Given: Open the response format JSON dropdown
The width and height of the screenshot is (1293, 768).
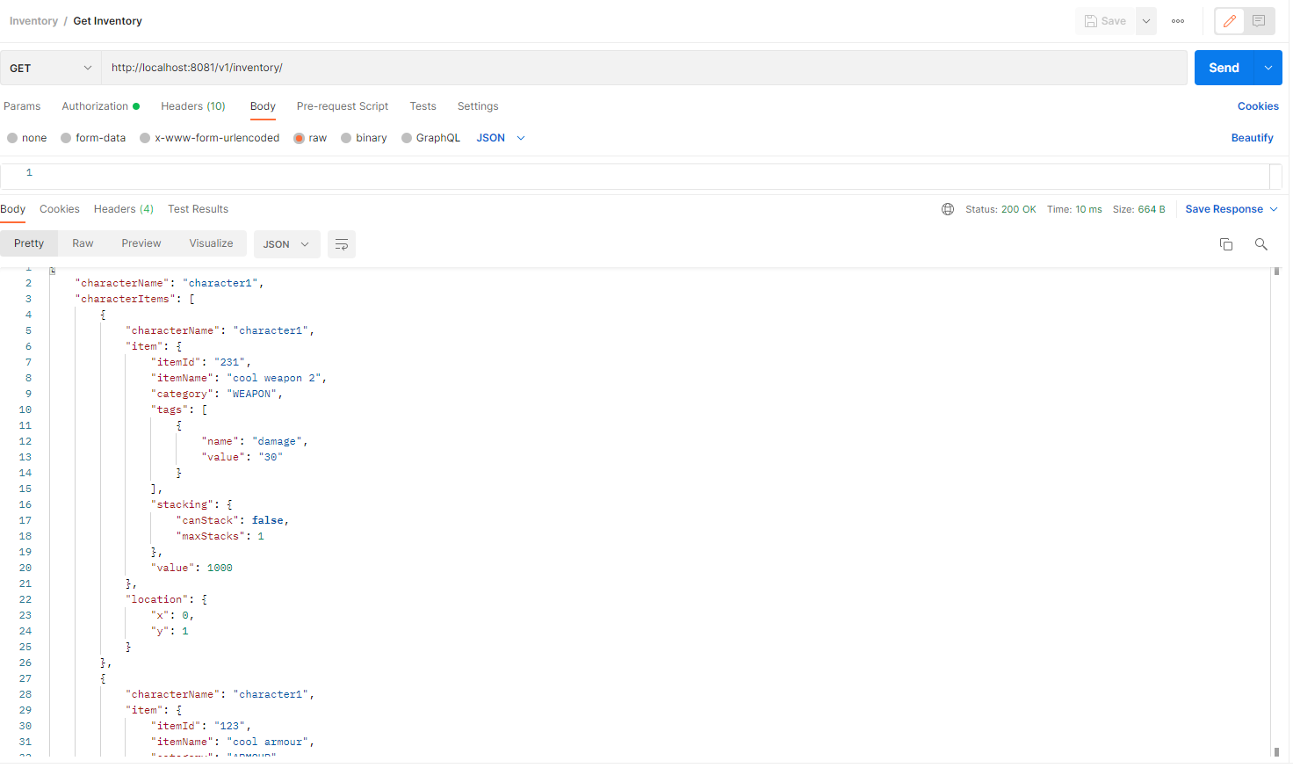Looking at the screenshot, I should point(285,244).
